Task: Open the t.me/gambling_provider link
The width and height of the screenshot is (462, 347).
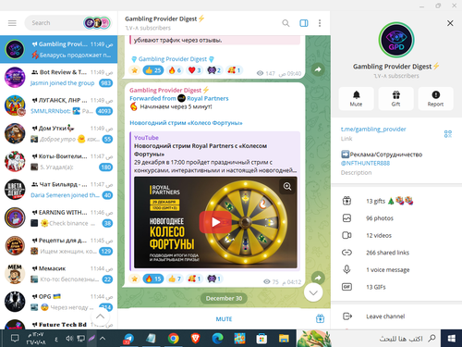Action: click(373, 130)
